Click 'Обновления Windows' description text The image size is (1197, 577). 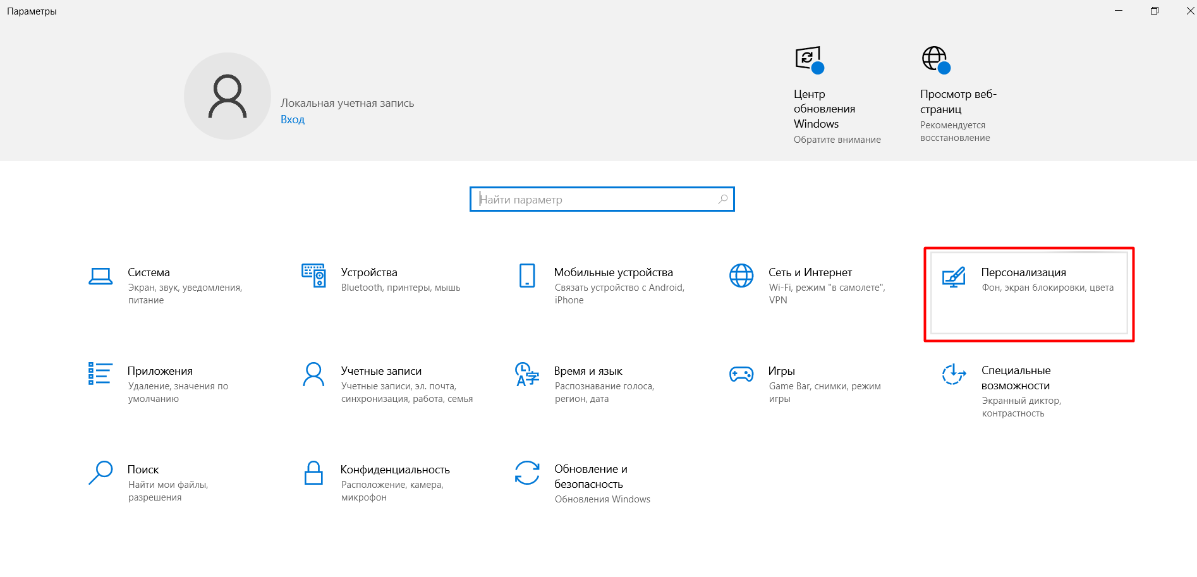[602, 499]
